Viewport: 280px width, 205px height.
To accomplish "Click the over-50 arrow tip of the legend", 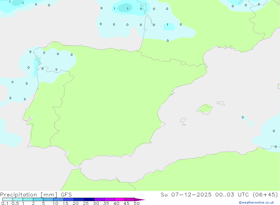I will pyautogui.click(x=140, y=199).
